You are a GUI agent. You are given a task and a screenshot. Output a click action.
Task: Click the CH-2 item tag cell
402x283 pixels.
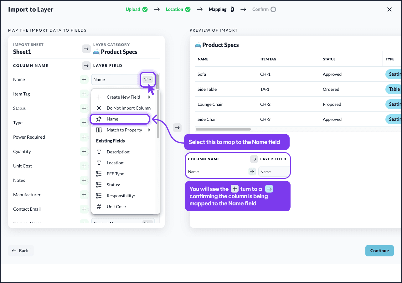tap(265, 104)
